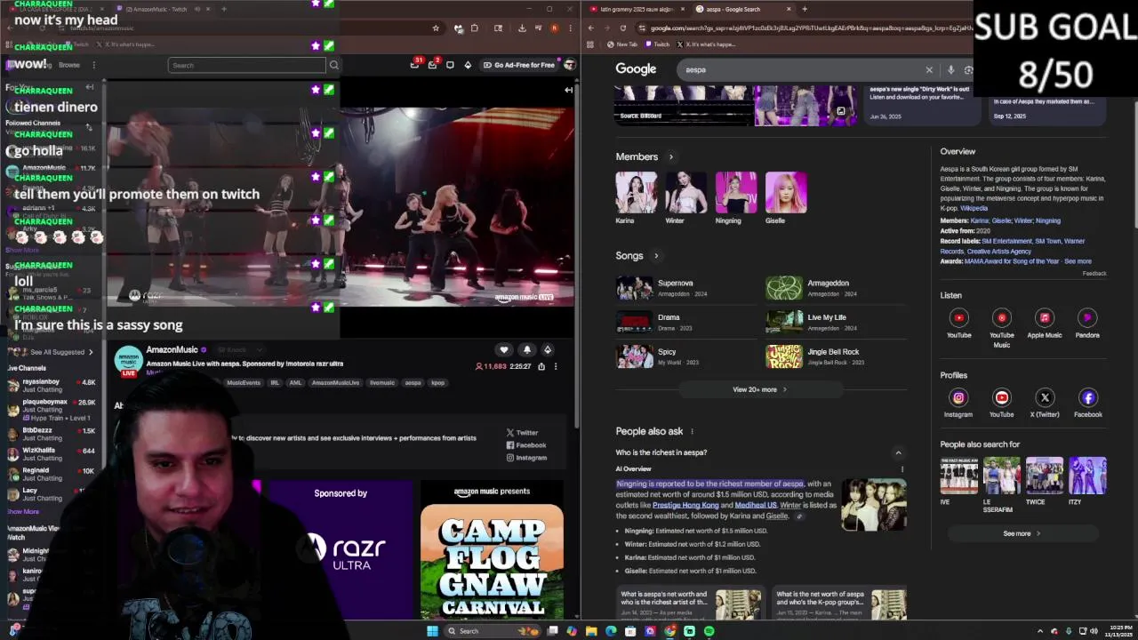The width and height of the screenshot is (1138, 640).
Task: Open Twitch top nav three-dot menu
Action: coord(93,65)
